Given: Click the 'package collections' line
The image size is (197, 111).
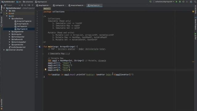Looking at the screenshot, I should click(54, 12).
